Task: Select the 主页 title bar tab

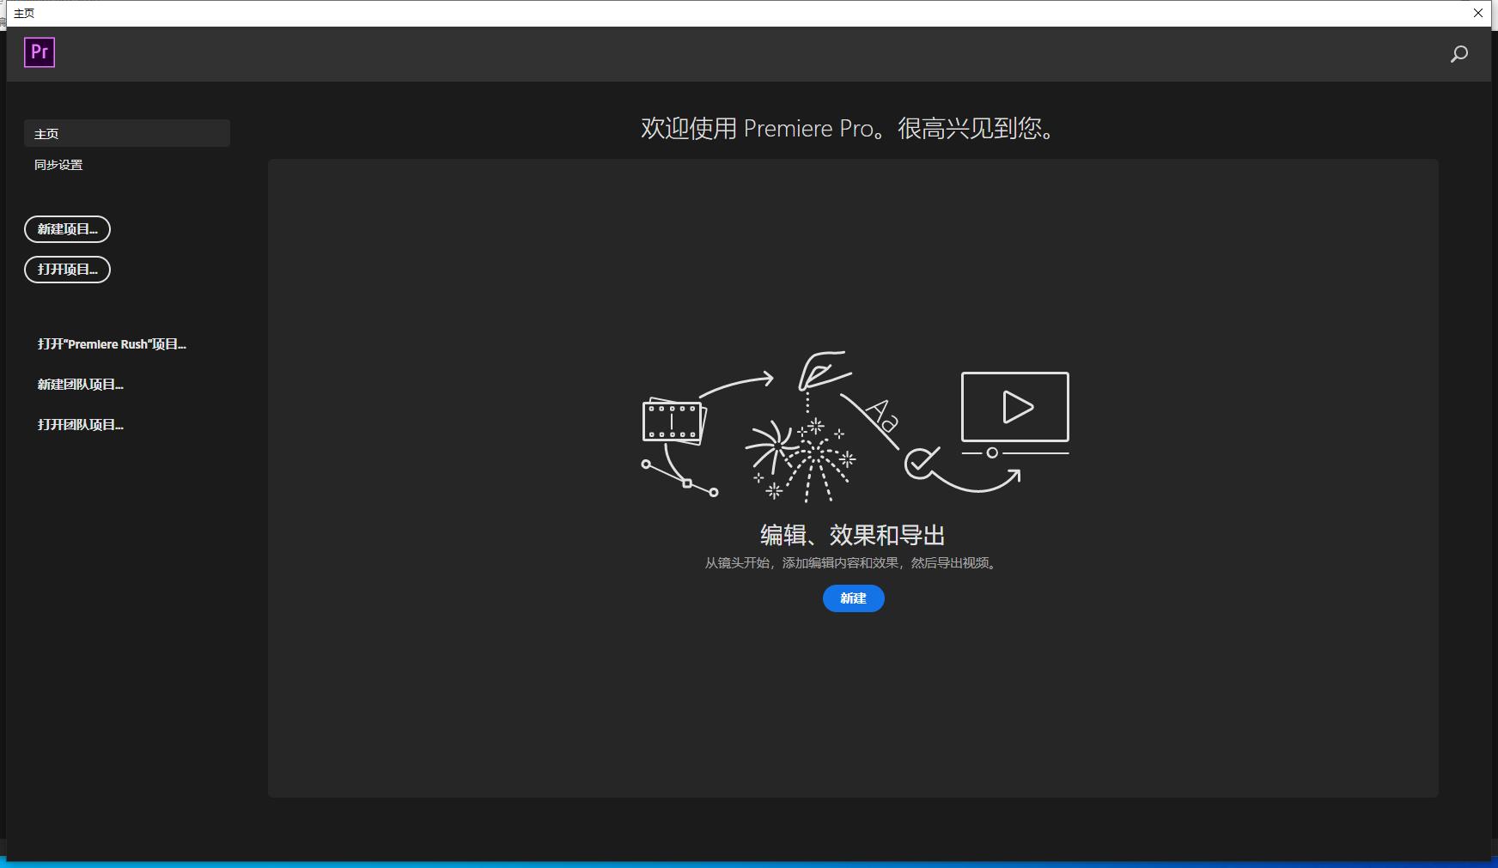Action: tap(23, 13)
